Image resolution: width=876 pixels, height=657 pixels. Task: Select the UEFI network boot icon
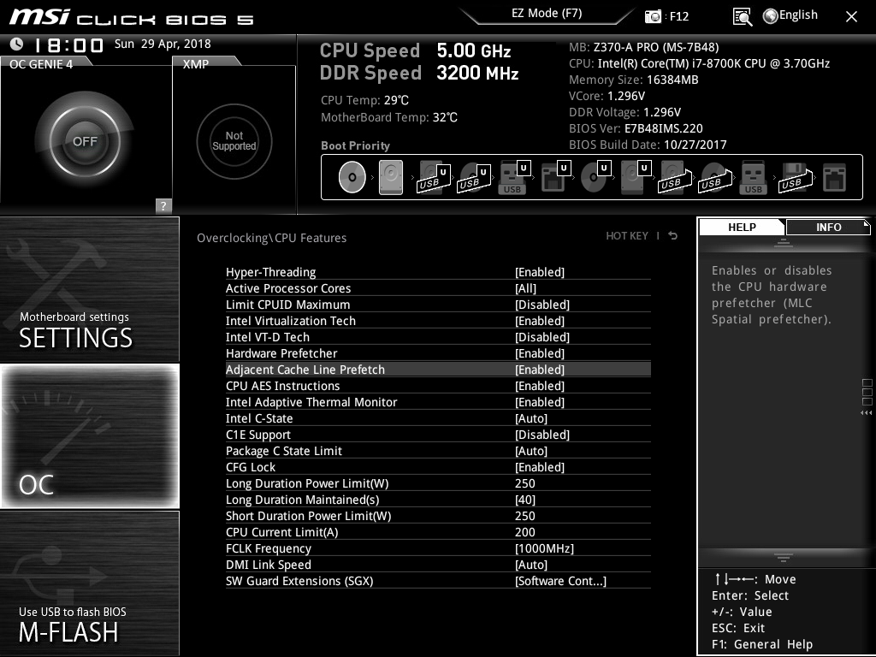click(555, 178)
